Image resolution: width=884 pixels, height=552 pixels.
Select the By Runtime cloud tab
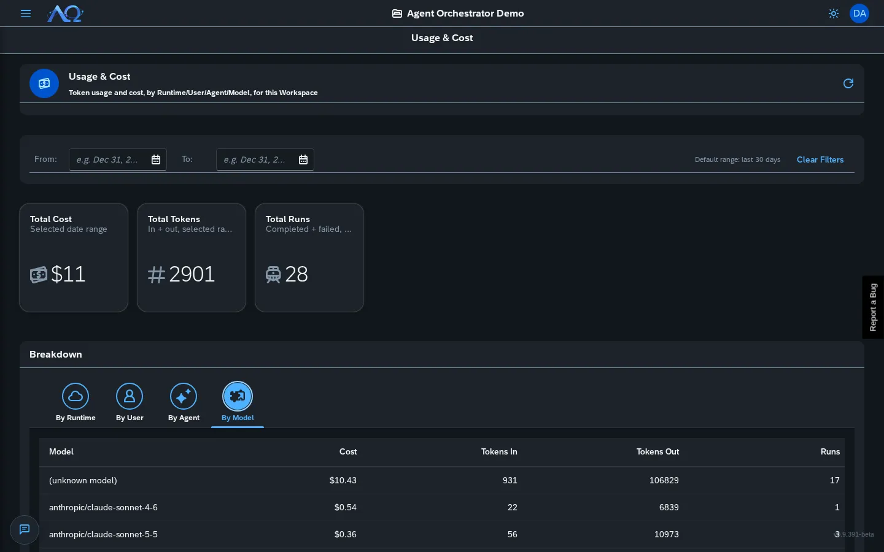pos(76,402)
